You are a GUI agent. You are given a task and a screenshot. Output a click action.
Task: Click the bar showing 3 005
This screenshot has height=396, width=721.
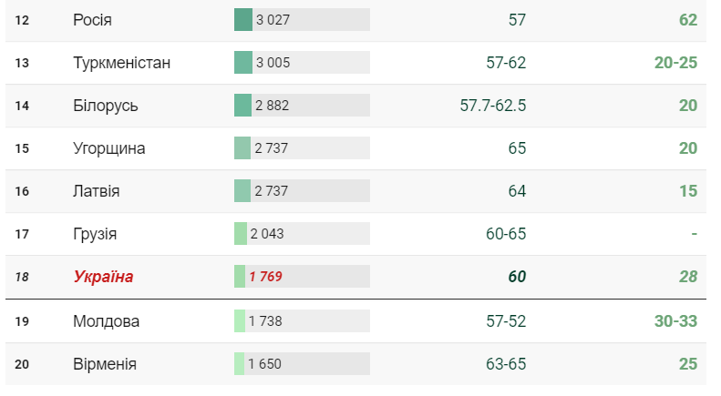click(302, 63)
